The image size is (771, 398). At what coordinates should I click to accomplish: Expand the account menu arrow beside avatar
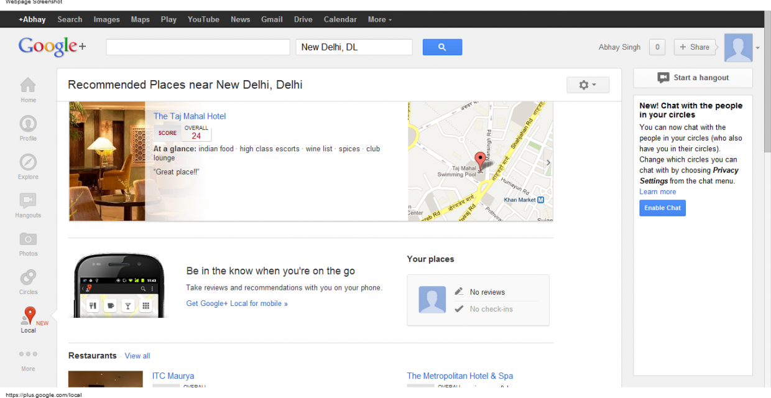(757, 48)
